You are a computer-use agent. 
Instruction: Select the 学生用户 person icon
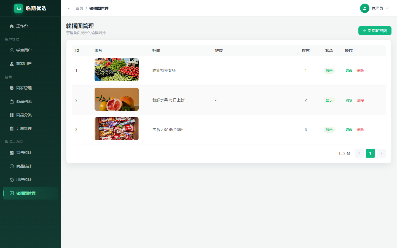pyautogui.click(x=12, y=50)
